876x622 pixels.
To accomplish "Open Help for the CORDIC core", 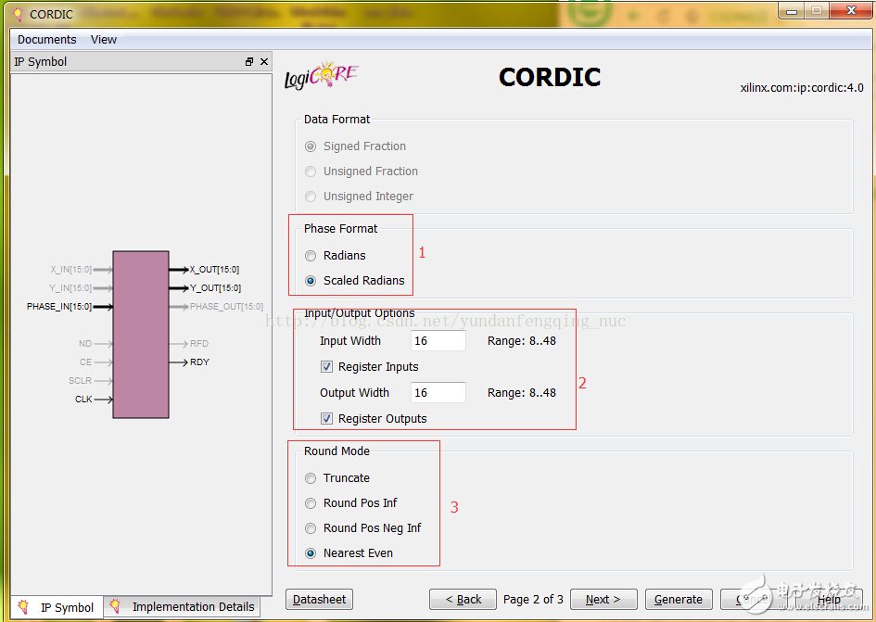I will 830,600.
